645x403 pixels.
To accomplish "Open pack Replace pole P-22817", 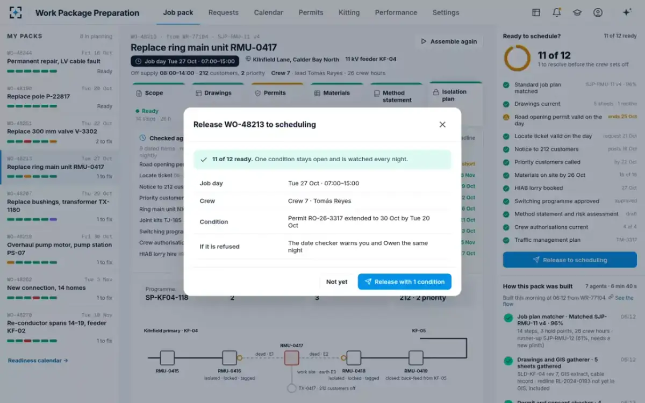I will click(59, 97).
